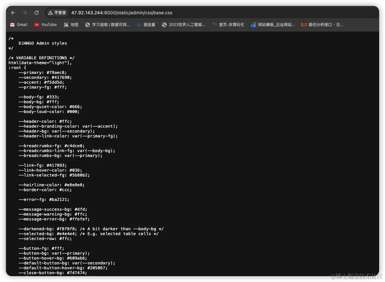Click the '--primary: #79aec8;' line
This screenshot has height=282, width=385.
[x=43, y=73]
